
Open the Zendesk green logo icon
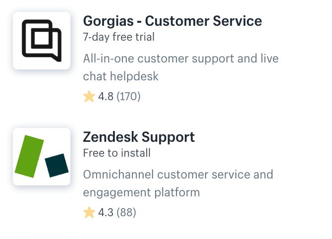tap(42, 157)
